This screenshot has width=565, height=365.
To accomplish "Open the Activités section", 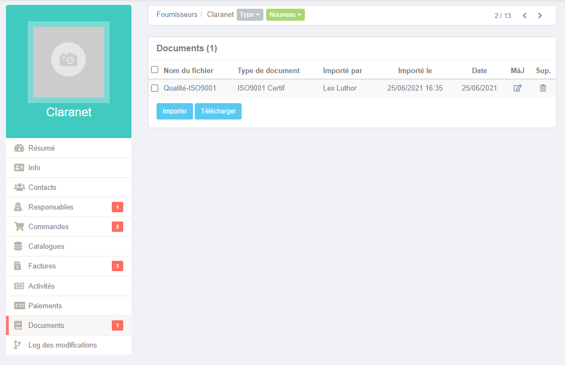I will 69,286.
